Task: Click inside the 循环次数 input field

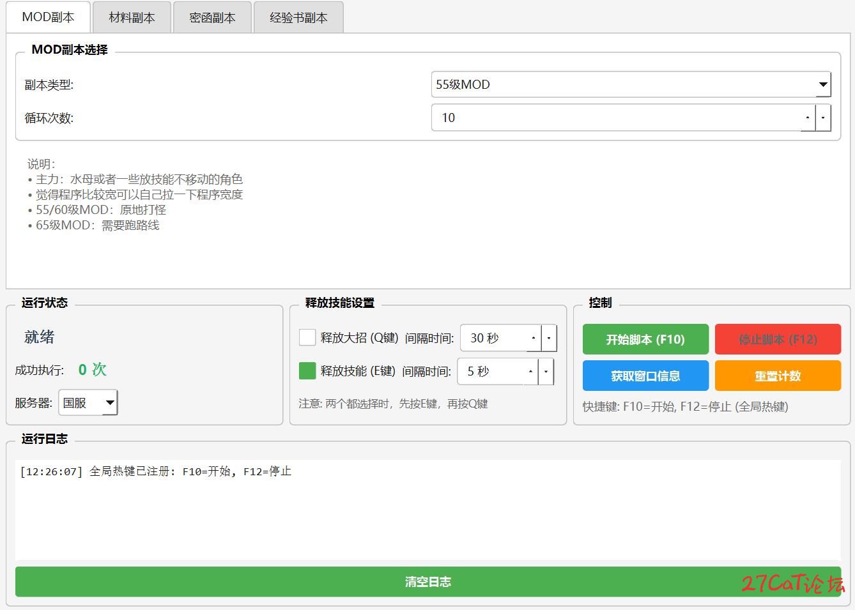Action: [x=613, y=118]
